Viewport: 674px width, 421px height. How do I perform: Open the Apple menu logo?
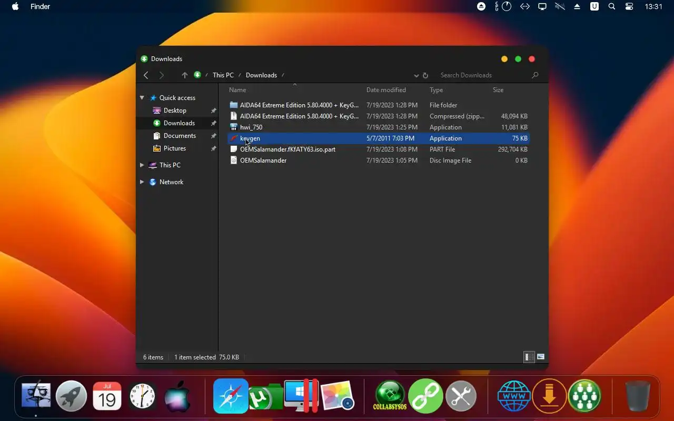click(15, 7)
